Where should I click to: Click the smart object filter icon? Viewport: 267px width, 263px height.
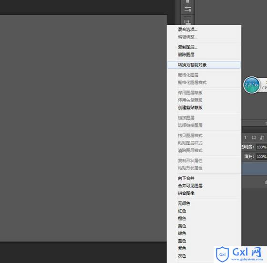pyautogui.click(x=262, y=137)
